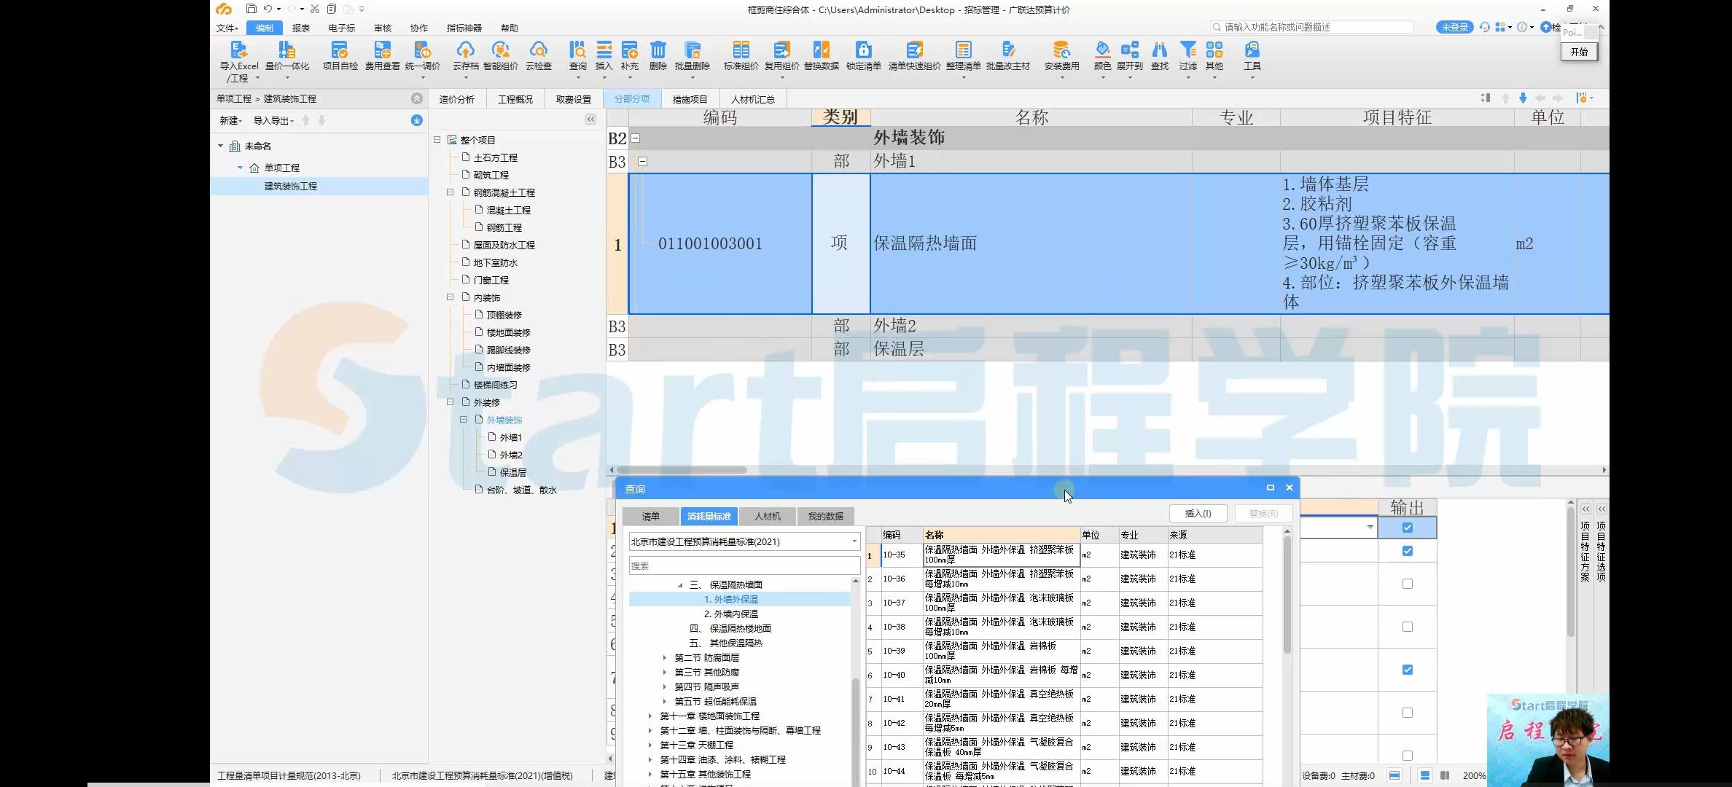
Task: Collapse the 内装饰 tree node
Action: (x=450, y=297)
